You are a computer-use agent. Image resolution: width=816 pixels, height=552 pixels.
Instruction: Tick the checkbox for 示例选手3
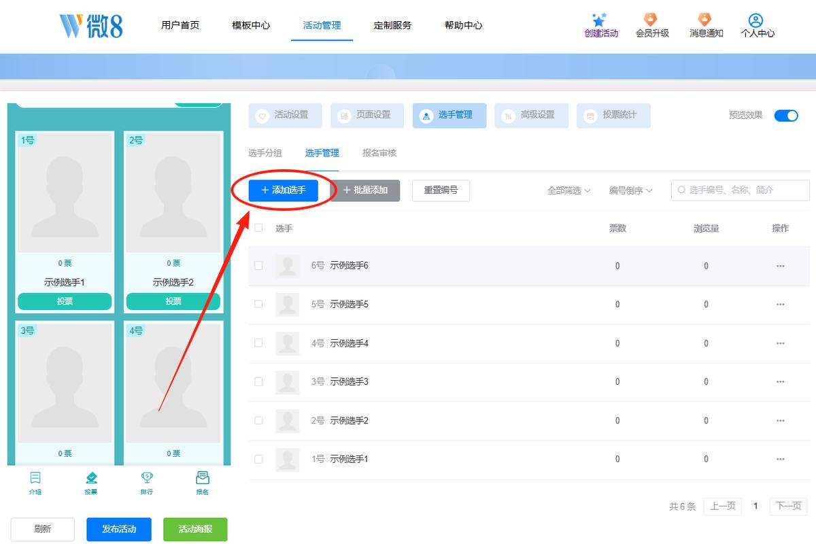tap(258, 381)
